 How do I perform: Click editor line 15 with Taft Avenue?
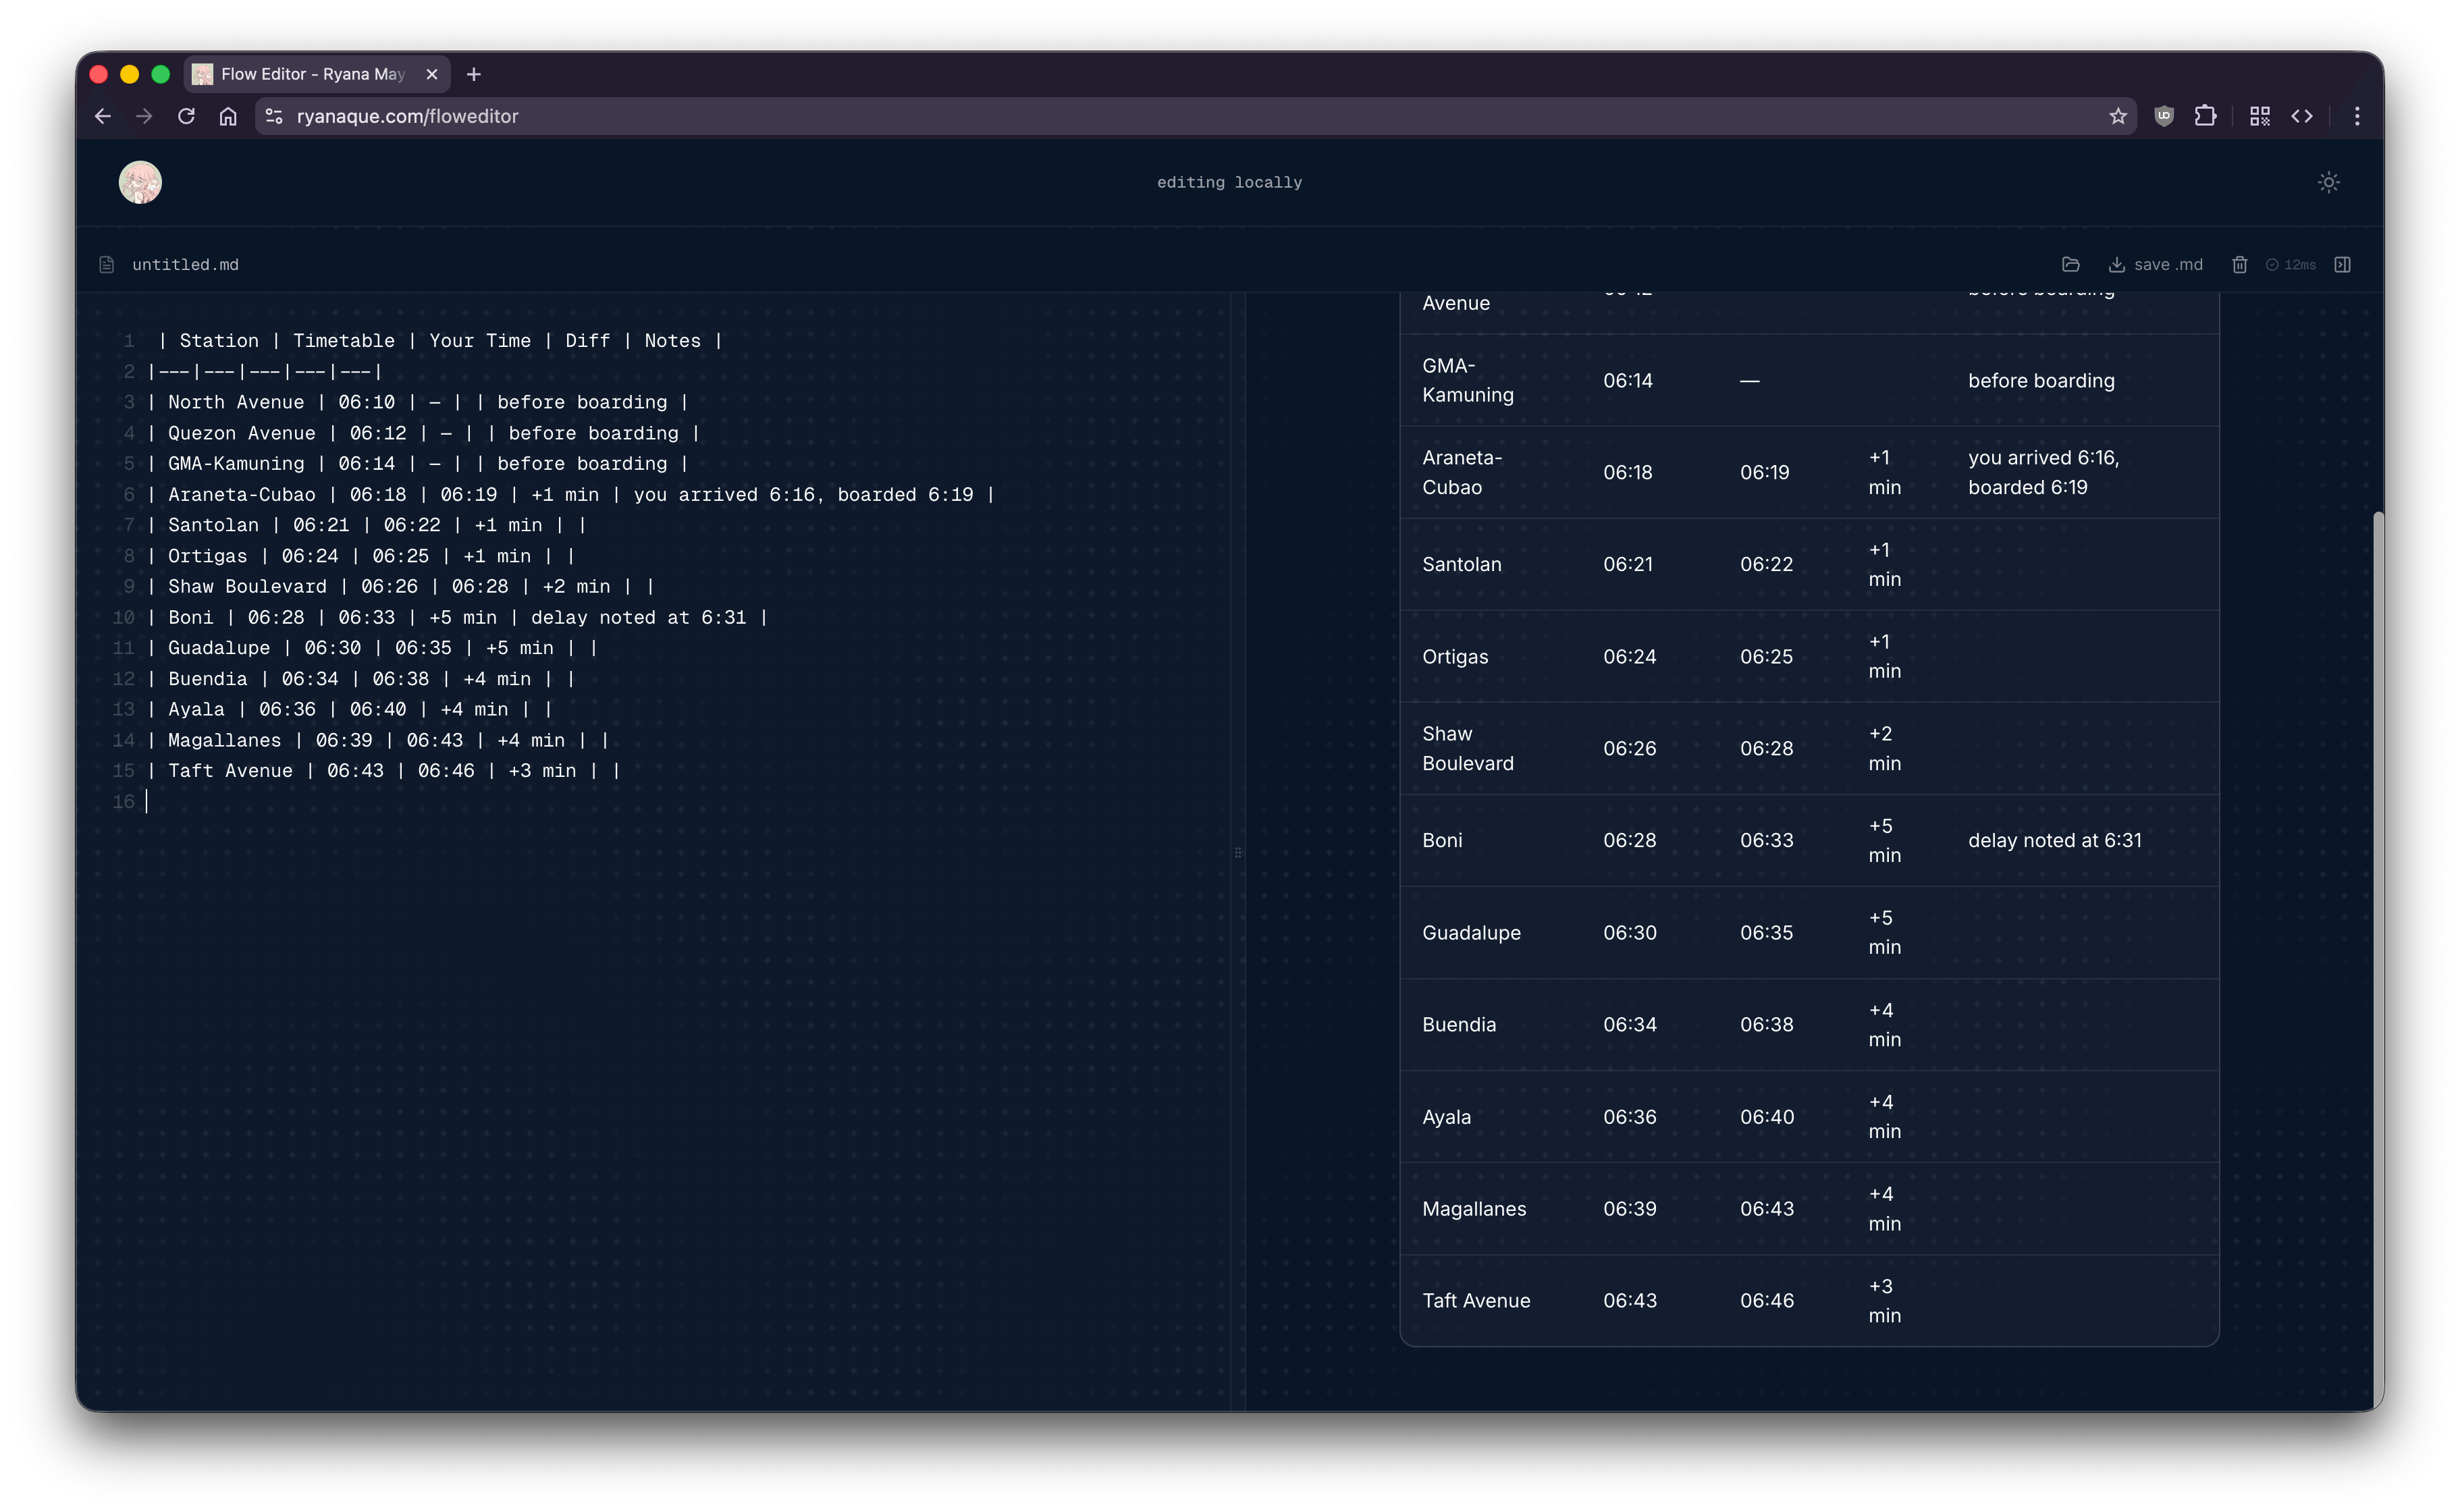click(384, 770)
